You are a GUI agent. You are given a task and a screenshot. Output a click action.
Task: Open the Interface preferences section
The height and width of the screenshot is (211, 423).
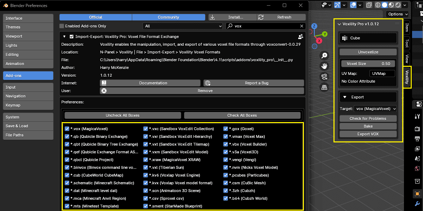[x=28, y=18]
